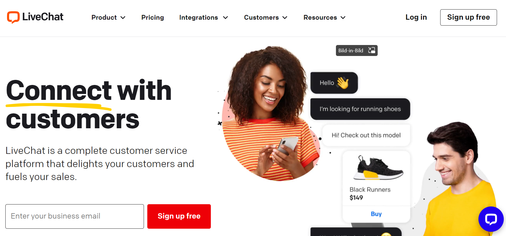
Task: Click the Product chevron arrow
Action: (123, 18)
